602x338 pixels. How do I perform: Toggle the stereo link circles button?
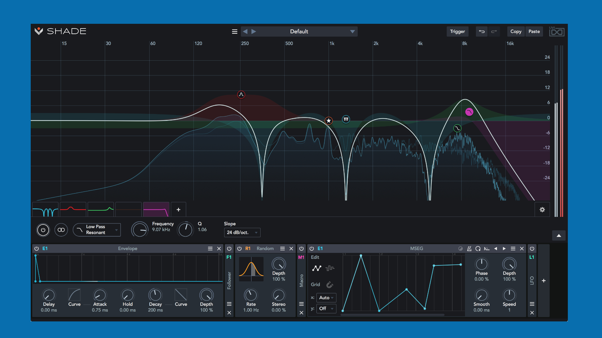61,230
